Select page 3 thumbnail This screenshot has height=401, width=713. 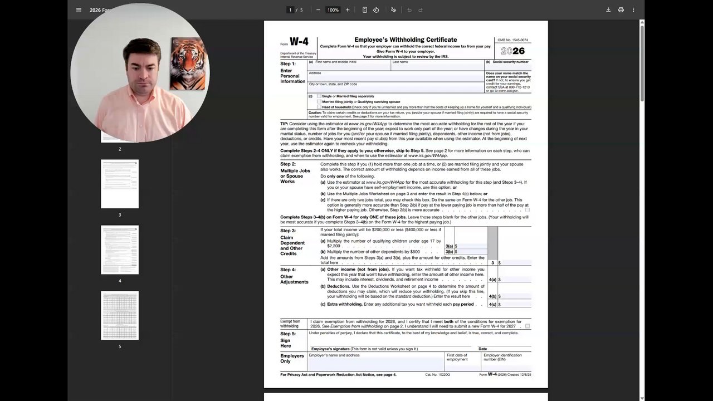pos(120,184)
